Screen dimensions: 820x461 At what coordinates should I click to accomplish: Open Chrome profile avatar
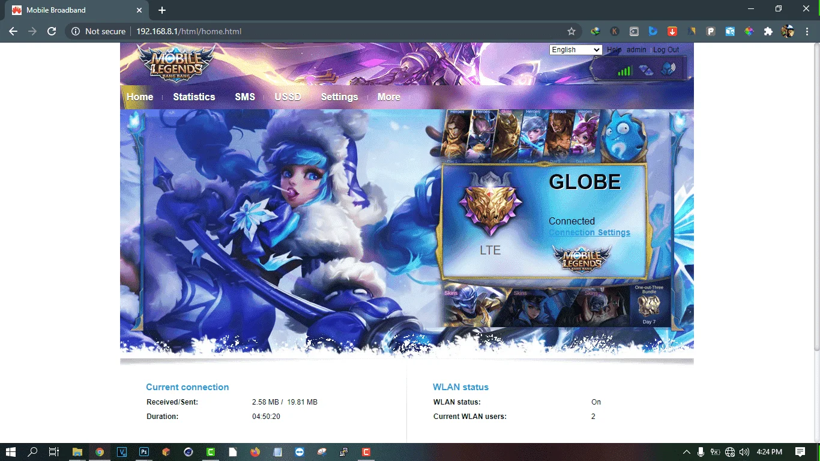pos(788,31)
